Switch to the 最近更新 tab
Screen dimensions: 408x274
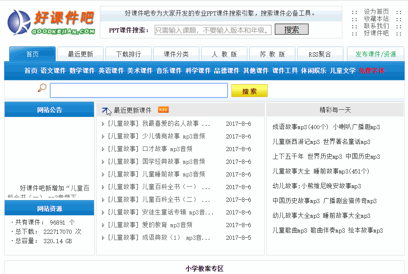tap(81, 54)
